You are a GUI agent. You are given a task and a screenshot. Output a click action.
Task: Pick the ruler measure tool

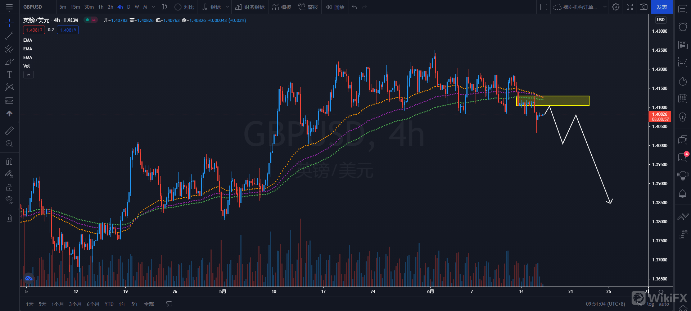[9, 131]
